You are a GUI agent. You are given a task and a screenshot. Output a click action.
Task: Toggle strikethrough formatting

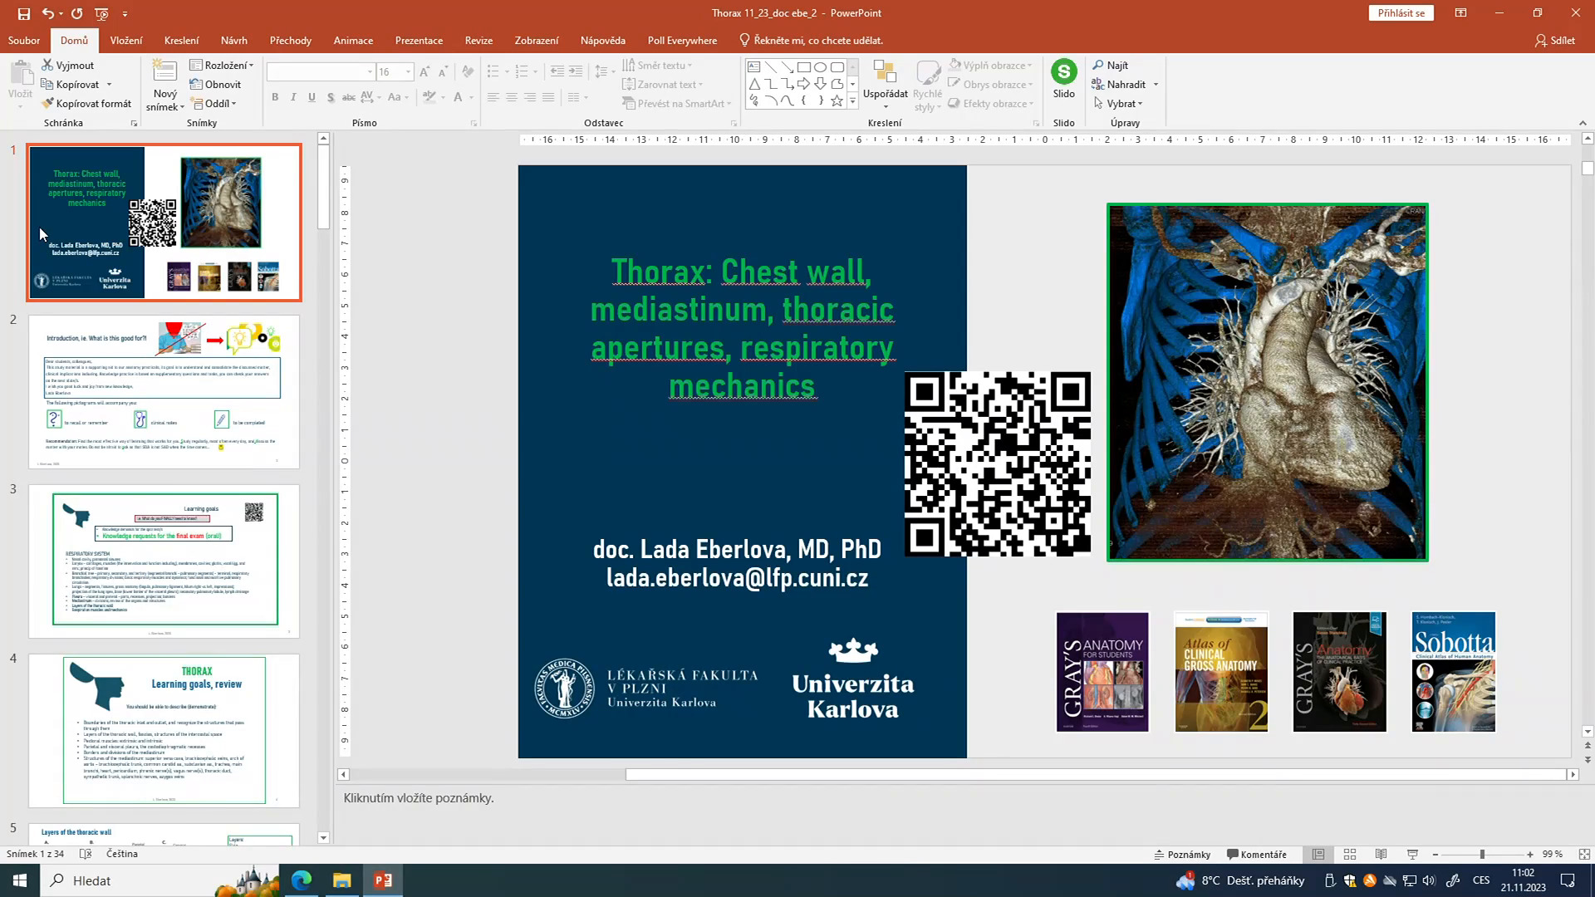(x=349, y=97)
